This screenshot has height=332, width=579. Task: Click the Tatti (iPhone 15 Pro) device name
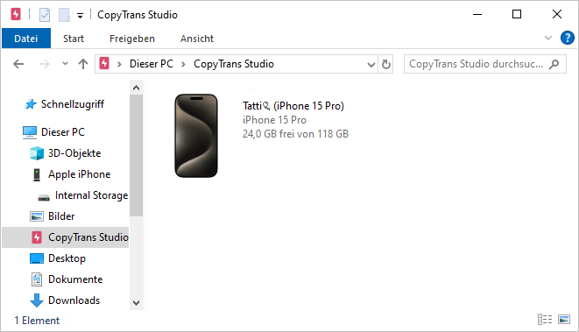tap(293, 106)
